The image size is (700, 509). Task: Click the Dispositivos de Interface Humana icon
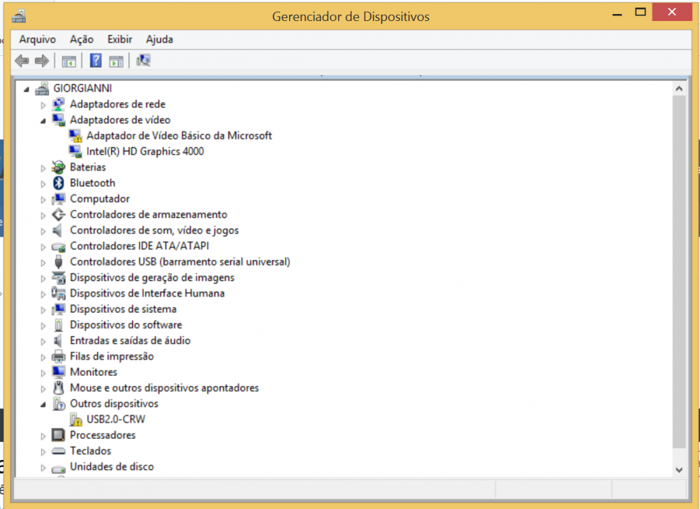click(59, 293)
